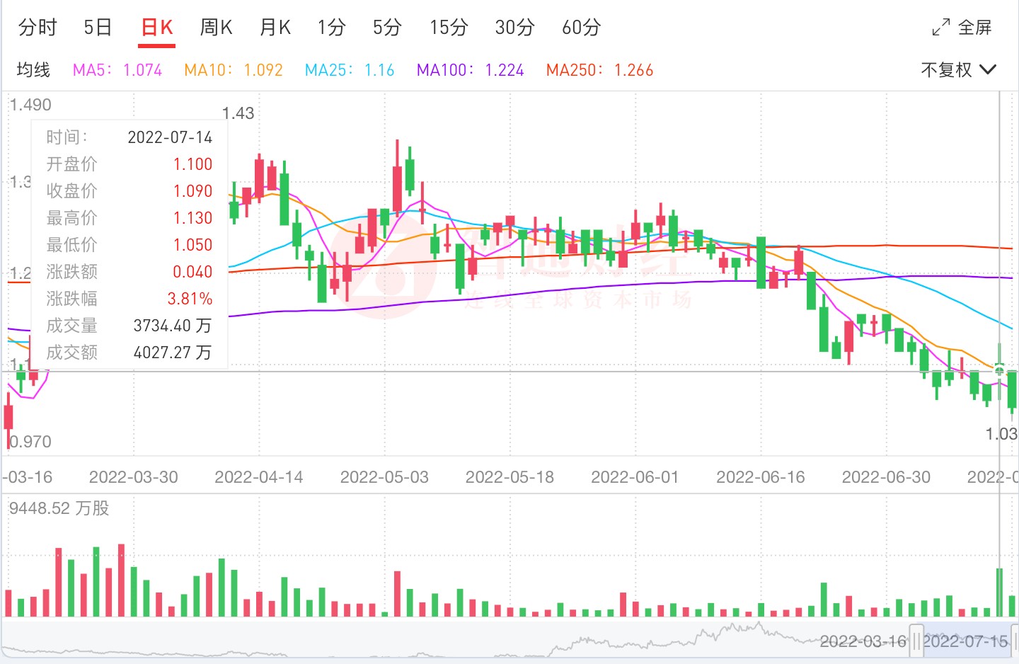Click the 全屏 fullscreen button
Image resolution: width=1019 pixels, height=664 pixels.
click(974, 28)
